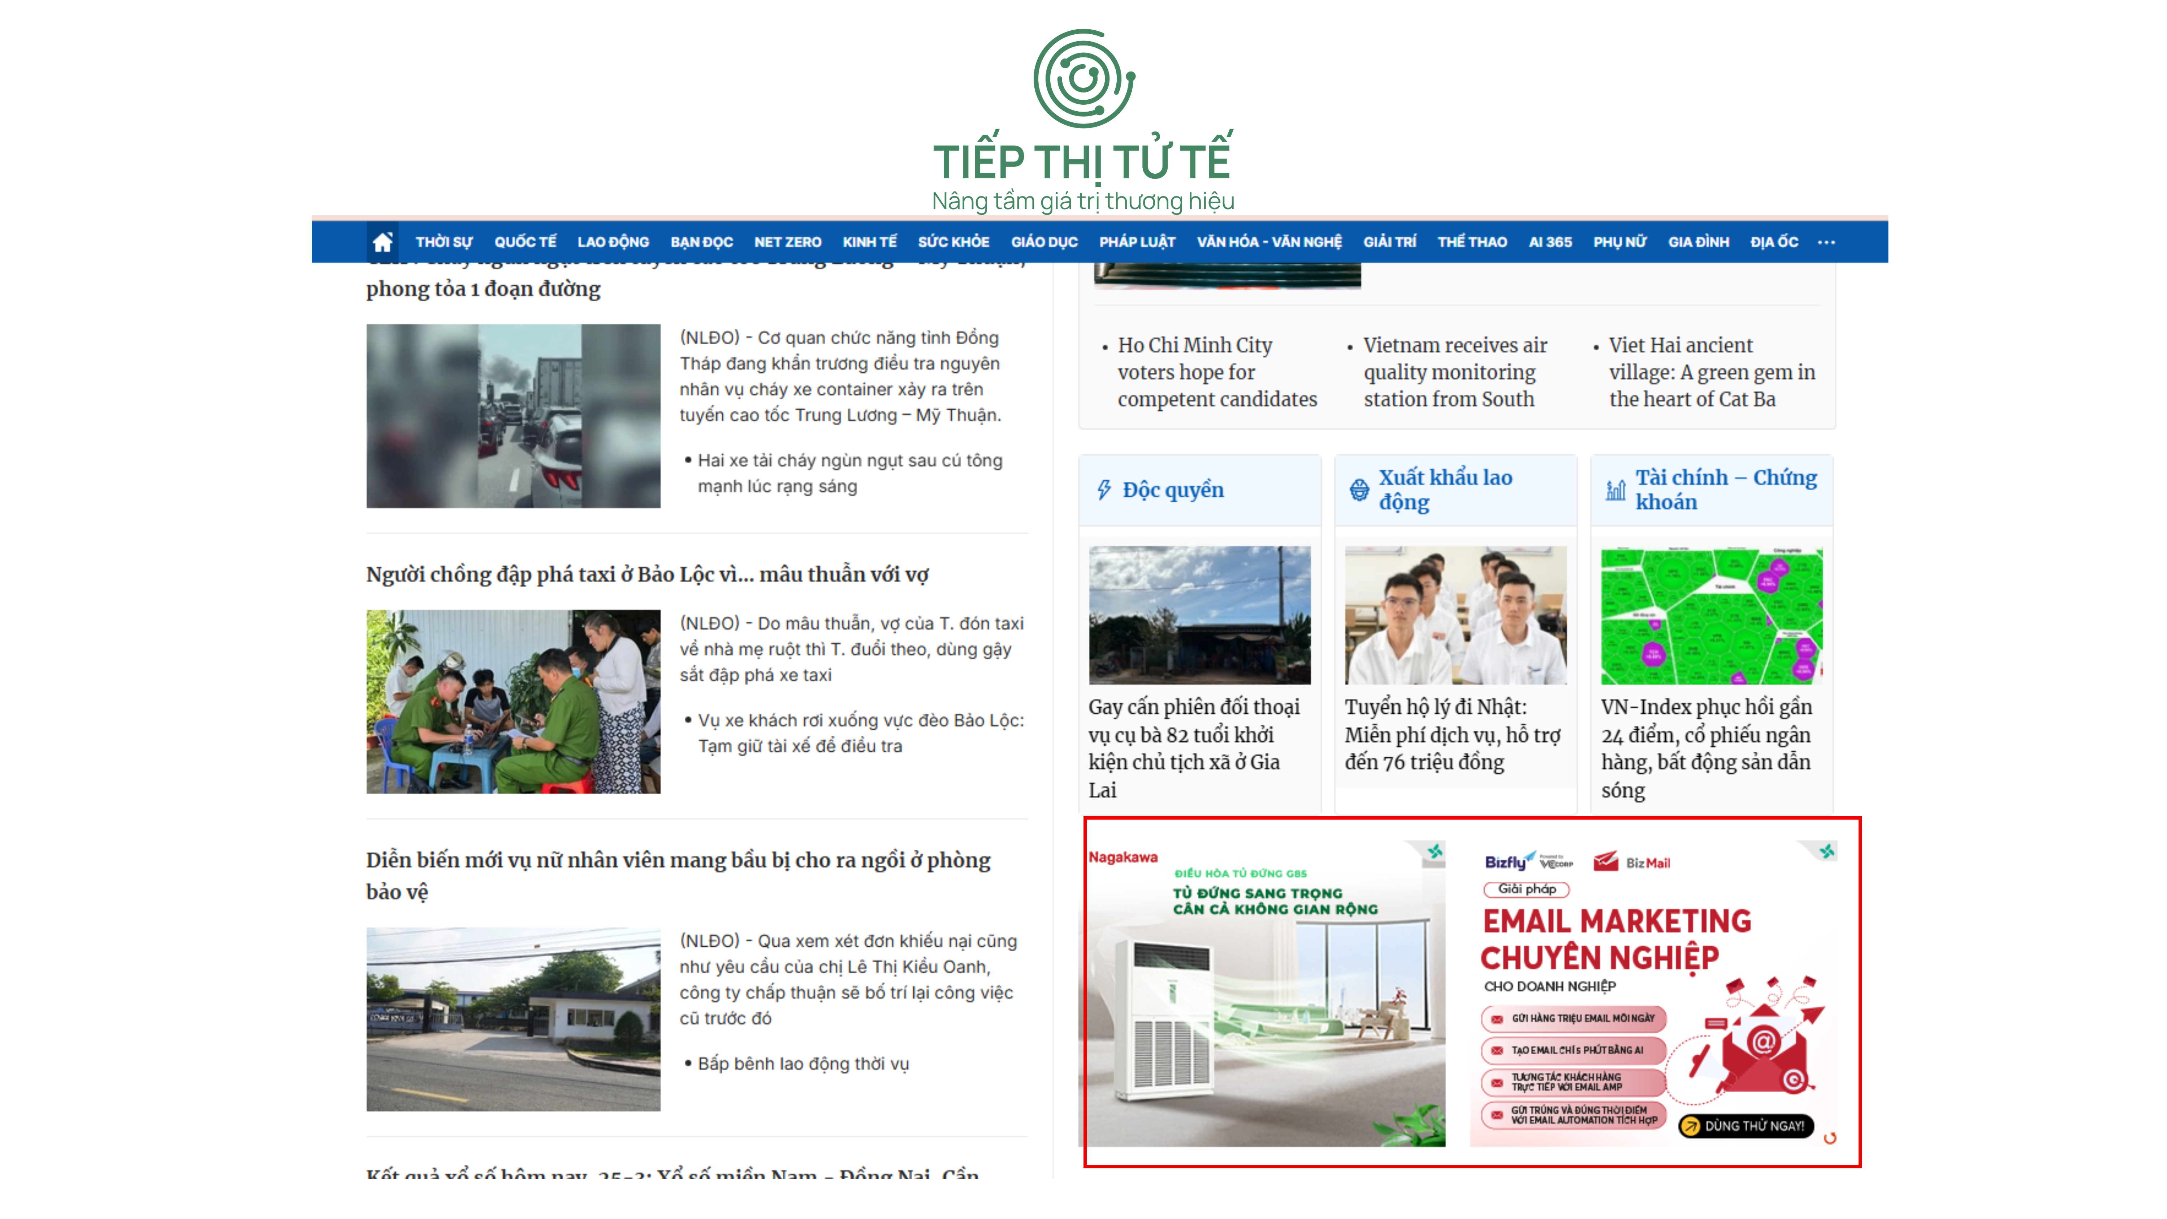This screenshot has height=1219, width=2167.
Task: Click the lightning bolt Độc quyền icon
Action: (1104, 490)
